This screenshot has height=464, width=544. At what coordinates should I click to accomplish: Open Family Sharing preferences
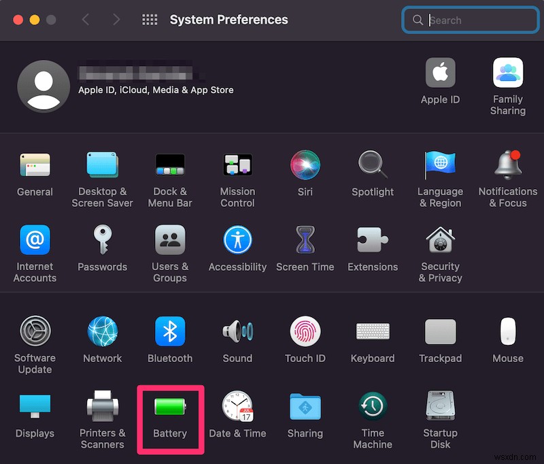pos(507,72)
